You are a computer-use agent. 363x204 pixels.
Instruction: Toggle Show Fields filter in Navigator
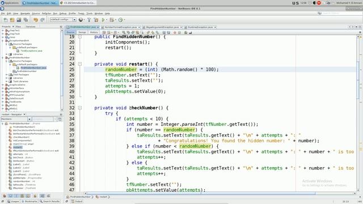click(x=10, y=196)
